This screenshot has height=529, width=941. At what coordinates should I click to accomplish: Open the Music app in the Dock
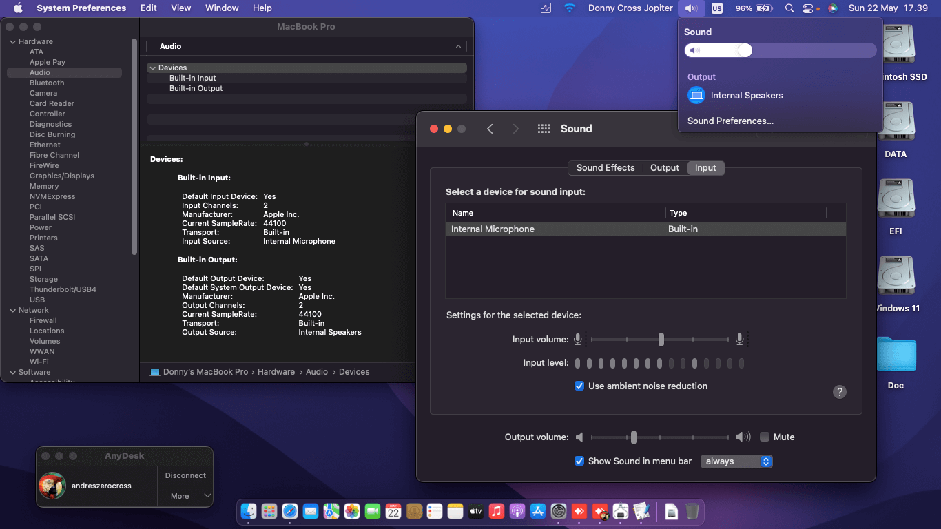point(497,511)
